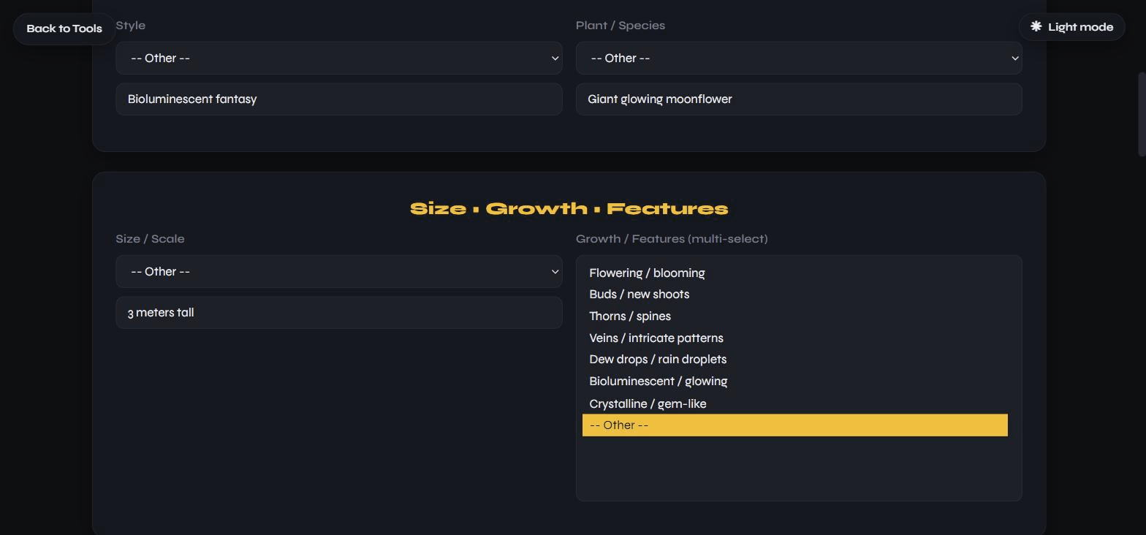Open the Plant / Species dropdown

799,58
